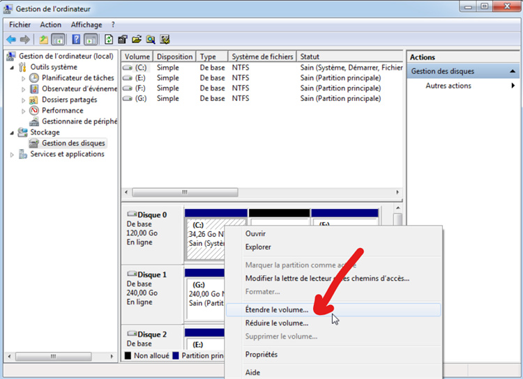The height and width of the screenshot is (379, 523).
Task: Click the Stockage icon in tree
Action: click(23, 132)
